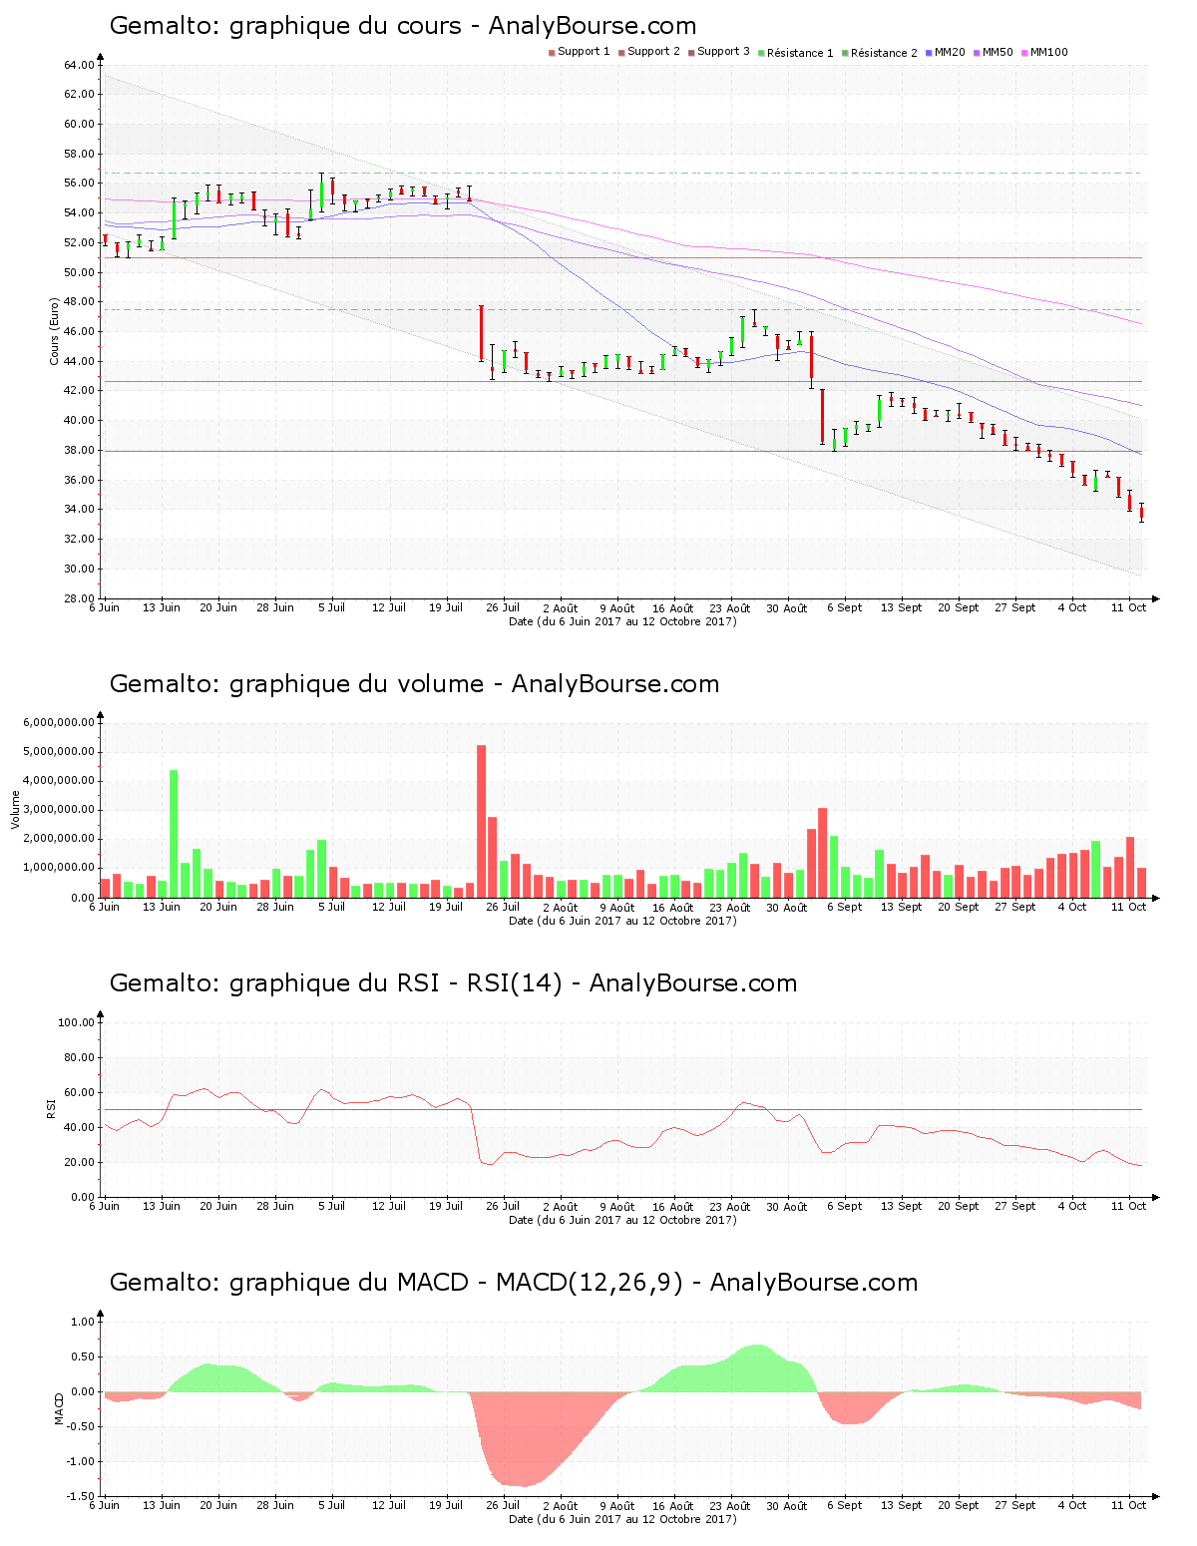
Task: Click '2 Août' tick on MACD chart
Action: pos(560,1505)
